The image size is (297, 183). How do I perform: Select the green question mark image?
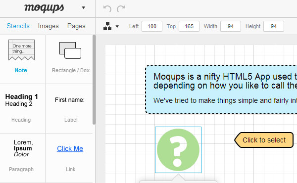tap(178, 150)
